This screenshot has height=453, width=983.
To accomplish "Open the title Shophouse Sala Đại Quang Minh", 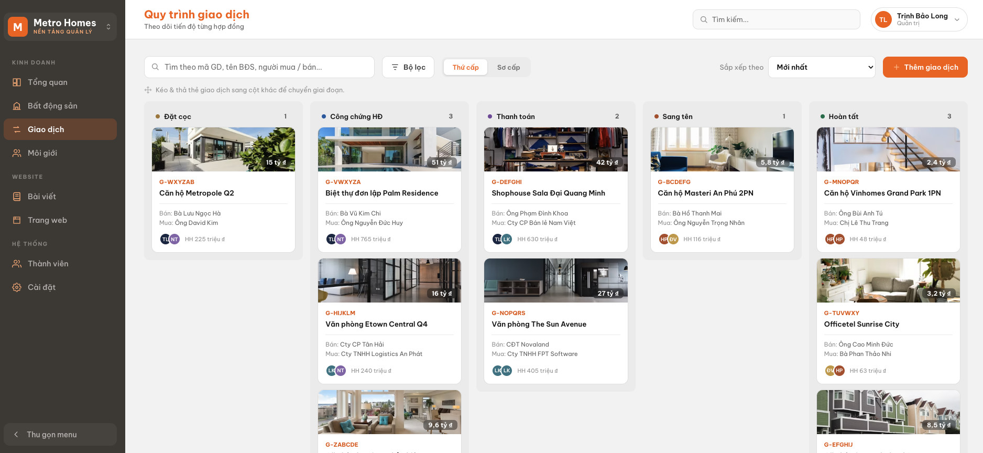I will [x=548, y=193].
